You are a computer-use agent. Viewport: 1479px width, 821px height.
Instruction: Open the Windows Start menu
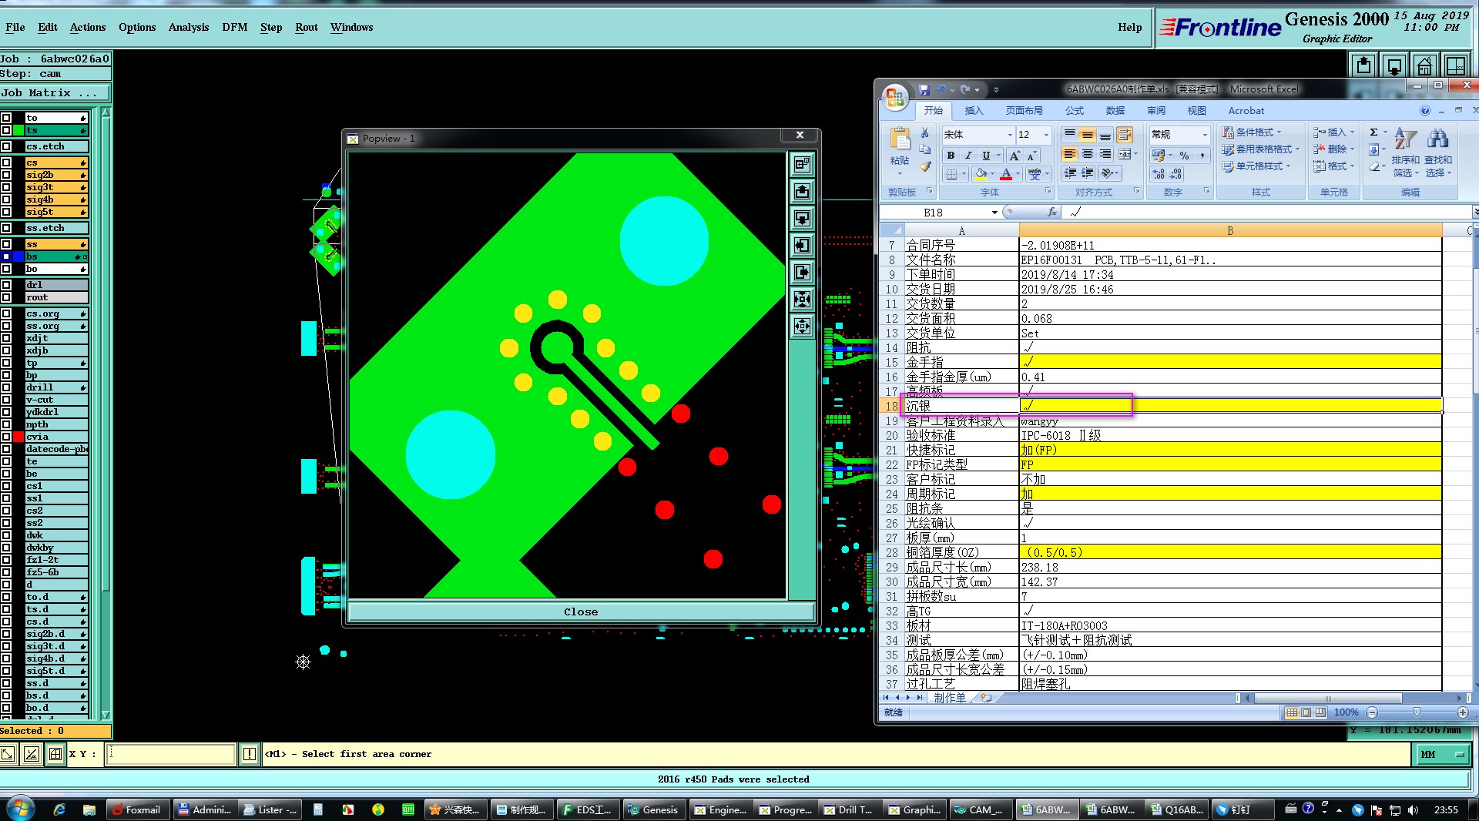pyautogui.click(x=21, y=809)
